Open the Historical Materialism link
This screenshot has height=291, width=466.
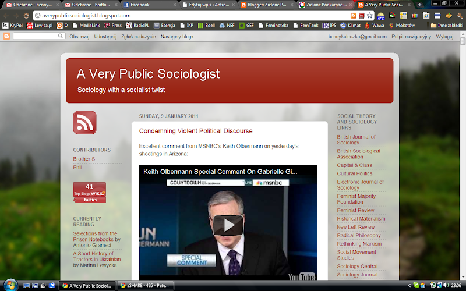point(361,219)
